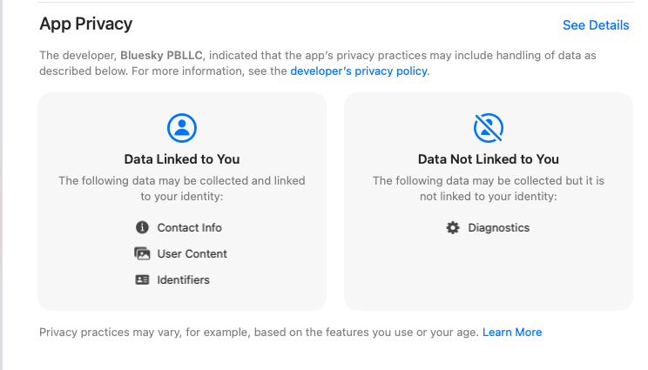Click the privacy practices may vary note

coord(260,332)
